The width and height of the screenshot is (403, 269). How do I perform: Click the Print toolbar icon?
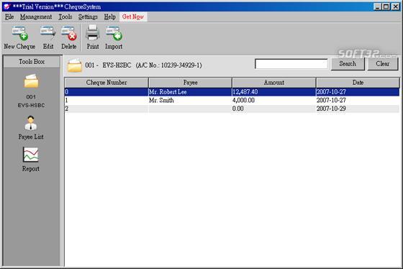(93, 33)
